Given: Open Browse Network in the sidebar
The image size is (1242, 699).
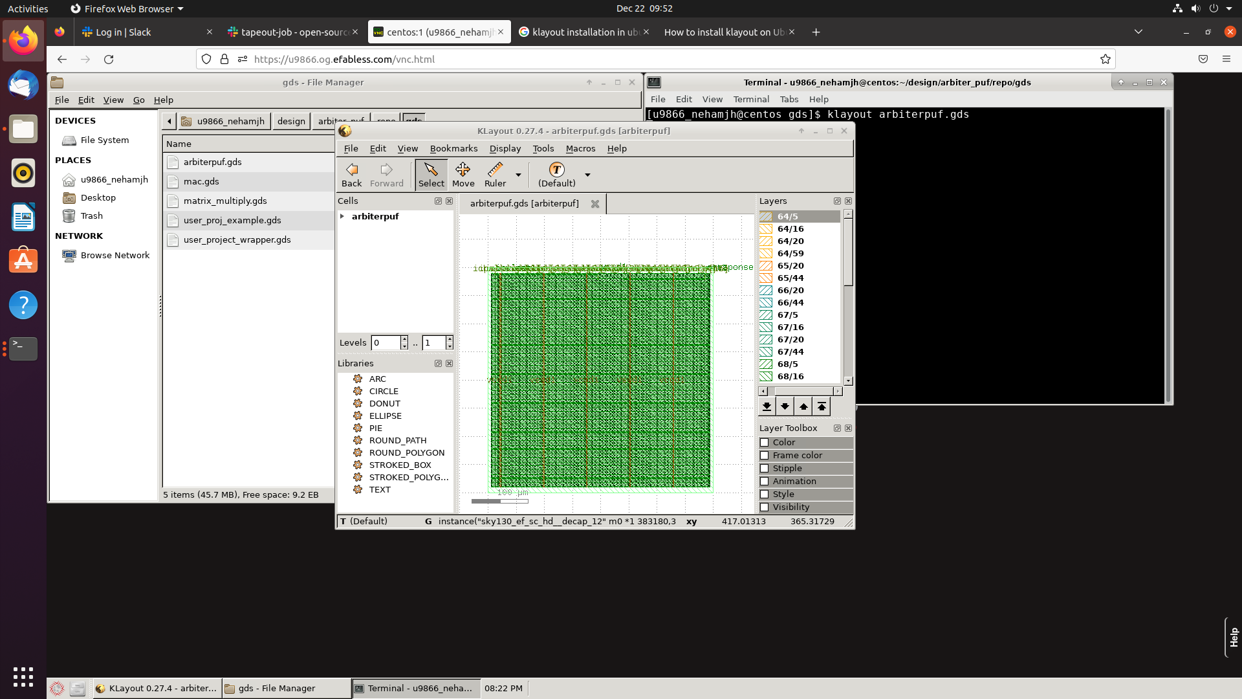Looking at the screenshot, I should click(x=114, y=255).
